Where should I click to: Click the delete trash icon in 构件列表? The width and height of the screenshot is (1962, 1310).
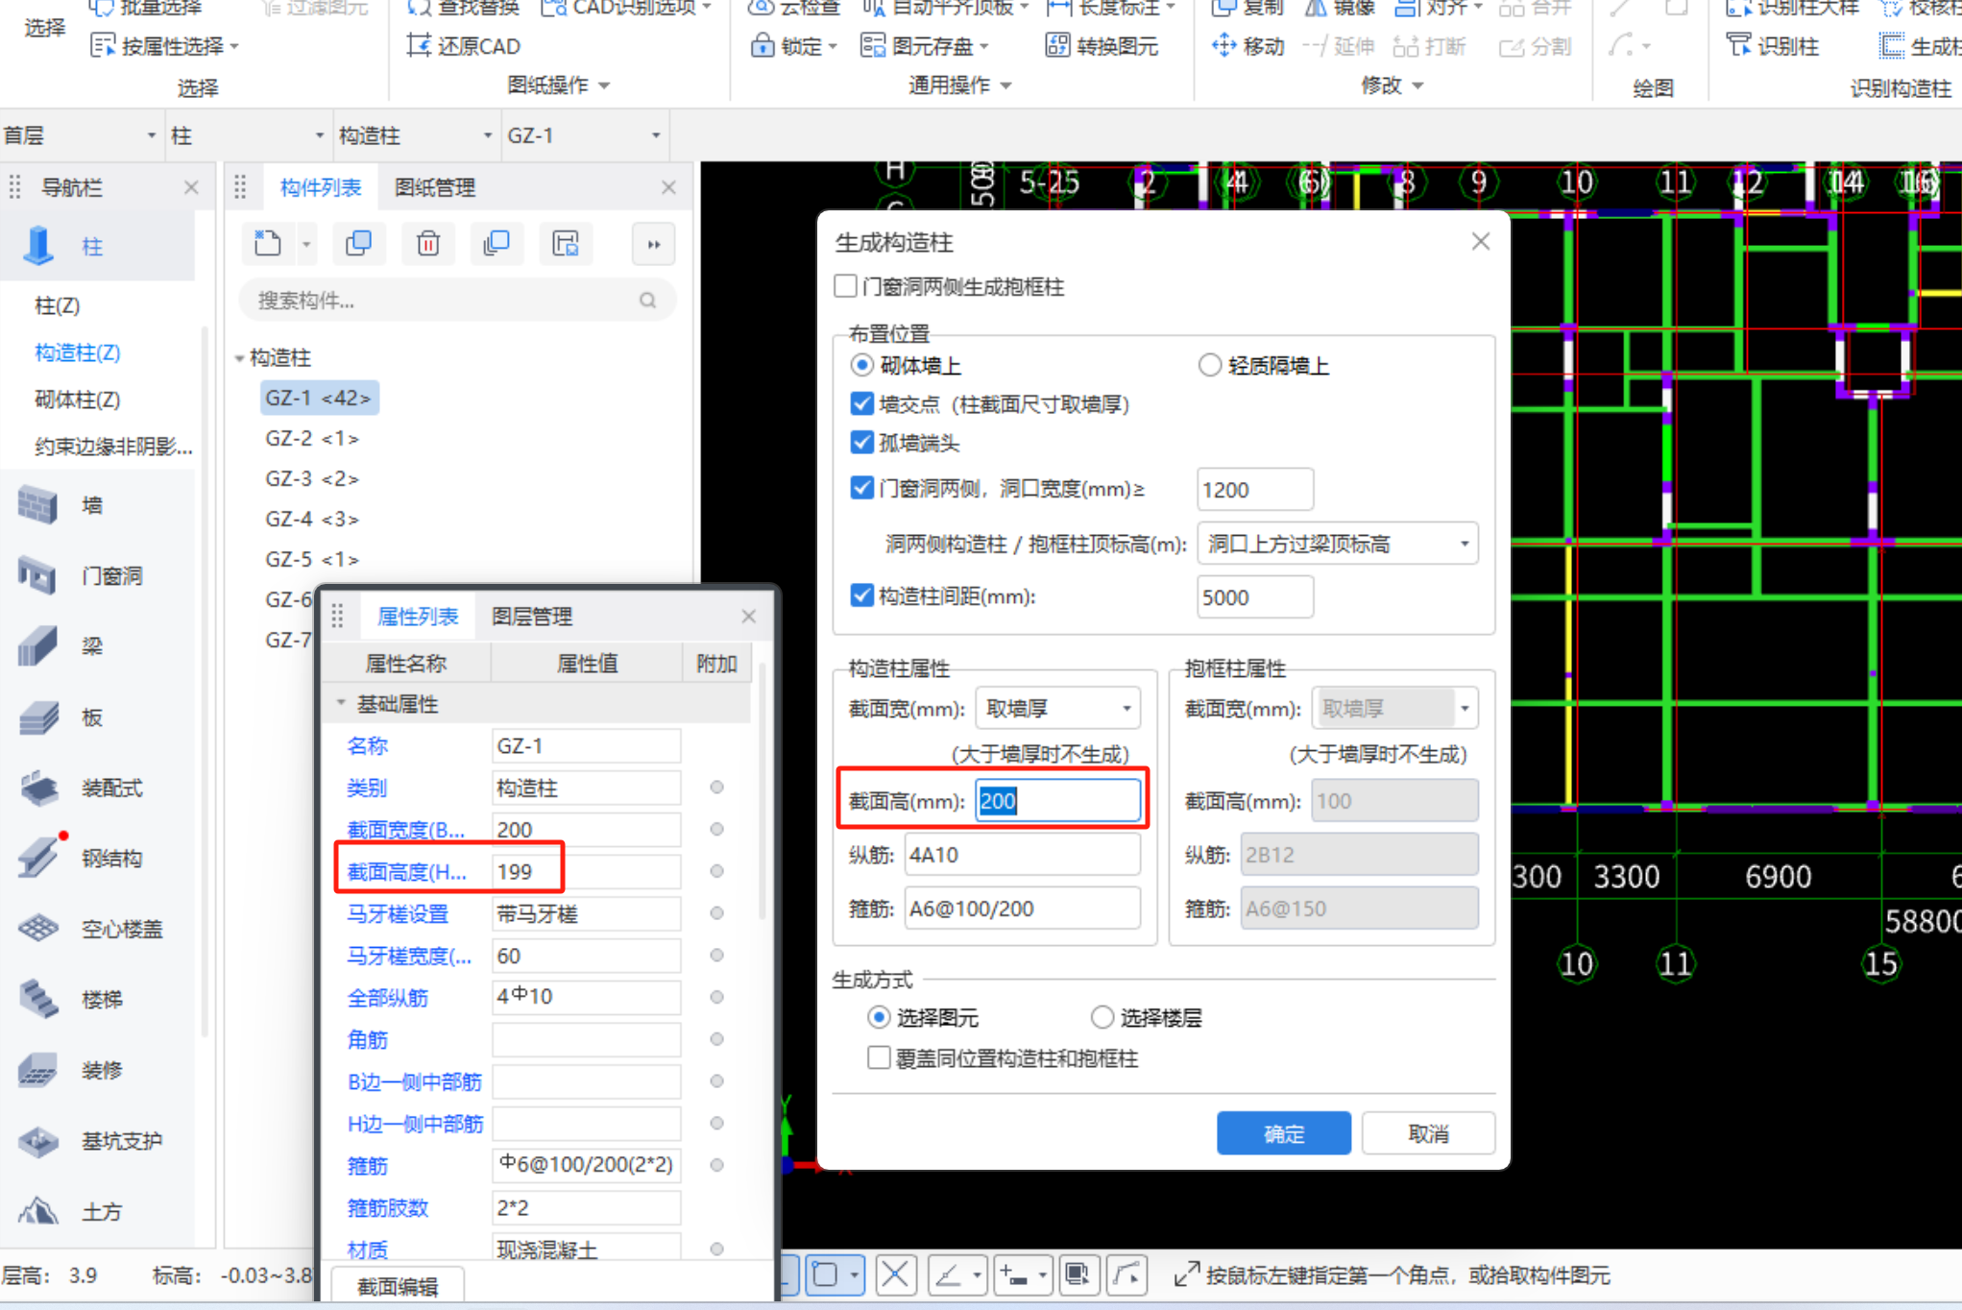point(428,244)
